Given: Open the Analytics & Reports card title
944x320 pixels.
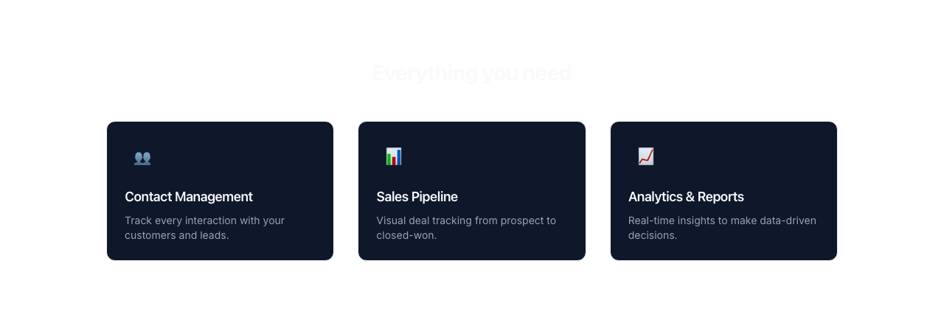Looking at the screenshot, I should [x=686, y=197].
